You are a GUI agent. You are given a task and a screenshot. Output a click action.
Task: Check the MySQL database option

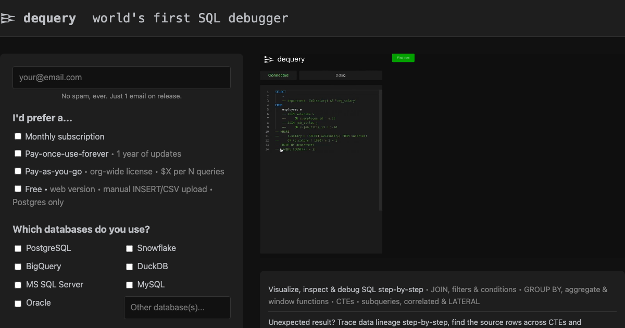[129, 285]
